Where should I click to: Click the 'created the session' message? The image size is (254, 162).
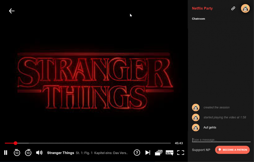[216, 107]
